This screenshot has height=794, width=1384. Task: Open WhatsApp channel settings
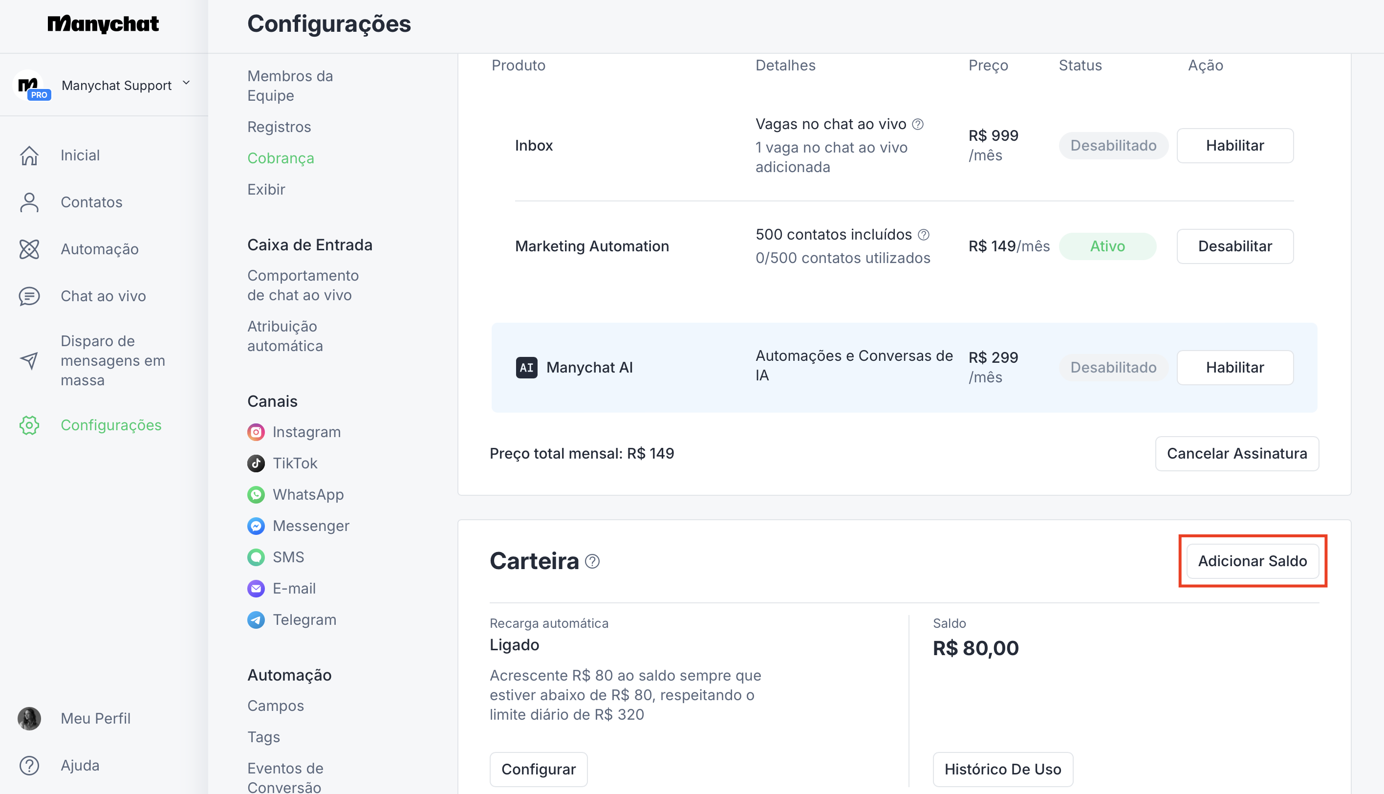click(308, 495)
